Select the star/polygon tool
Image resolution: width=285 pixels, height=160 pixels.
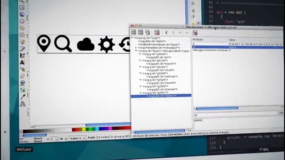pyautogui.click(x=22, y=28)
